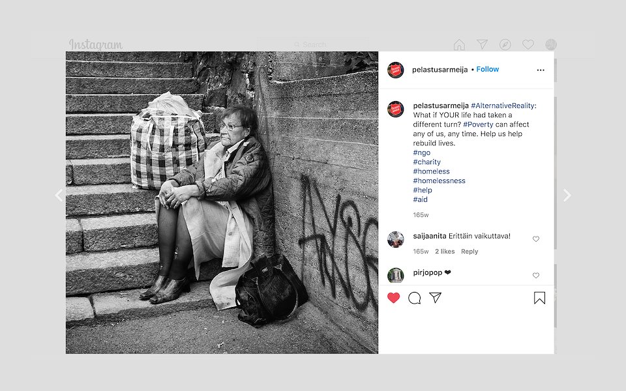Unlike the post with the red heart
Screen dimensions: 626x391
[x=393, y=298]
